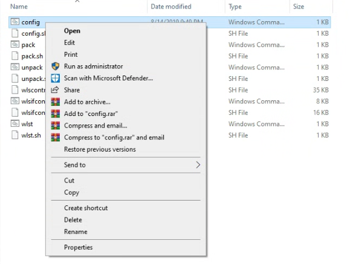
Task: Sort by the Type column header
Action: pos(235,7)
